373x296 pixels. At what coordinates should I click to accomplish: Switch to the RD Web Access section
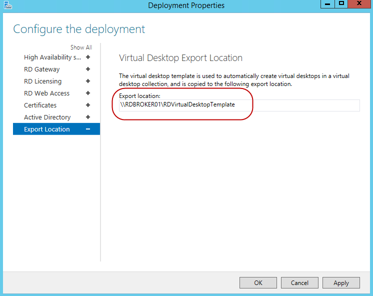click(x=46, y=93)
